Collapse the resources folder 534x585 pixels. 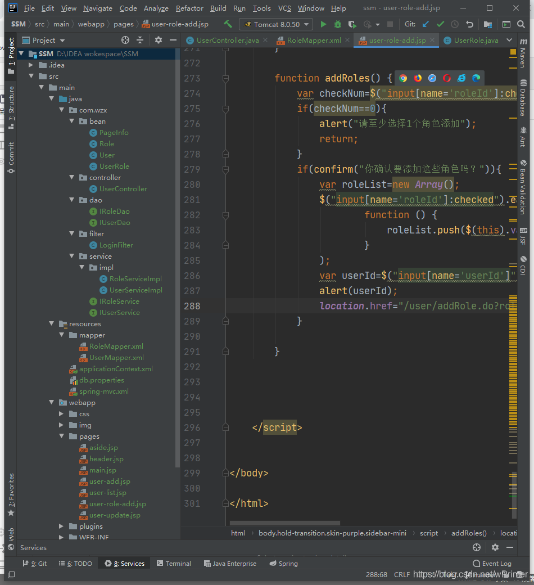(x=52, y=324)
